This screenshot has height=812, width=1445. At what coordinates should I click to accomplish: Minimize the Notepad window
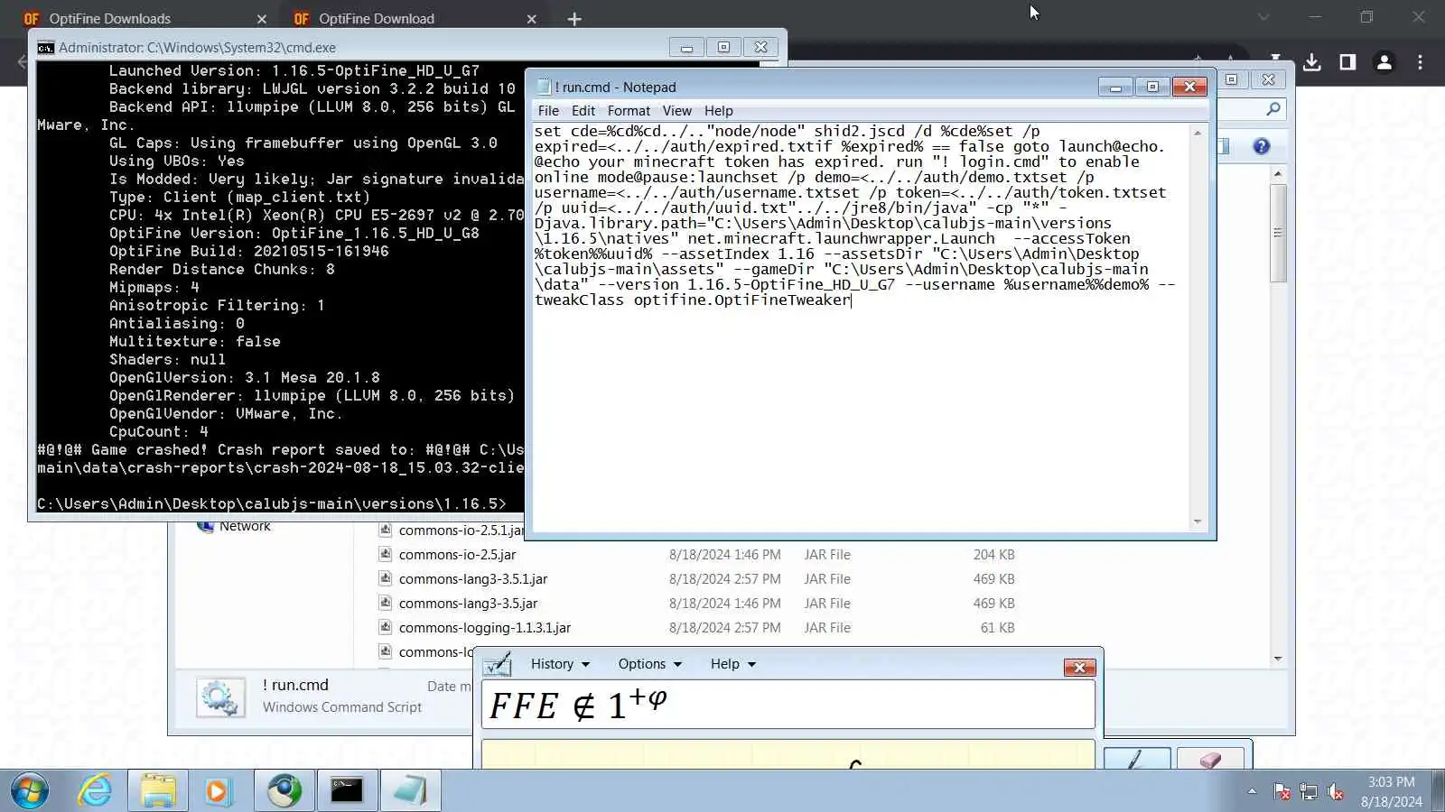coord(1115,87)
